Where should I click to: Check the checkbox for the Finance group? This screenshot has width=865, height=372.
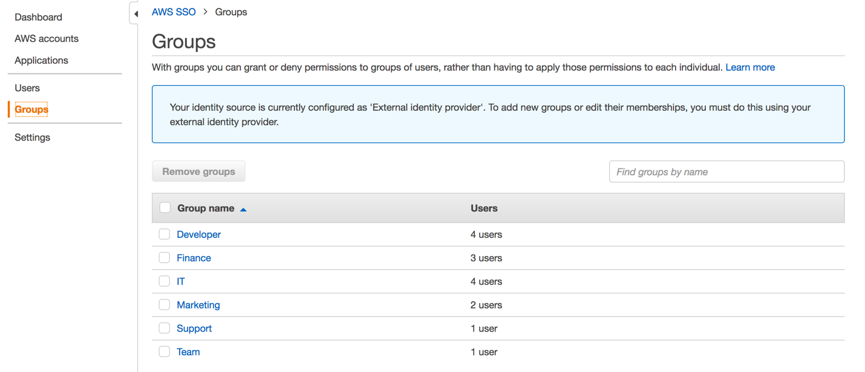coord(164,257)
